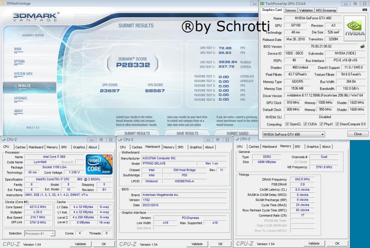This screenshot has height=248, width=370.
Task: Open CPU tab in right CPU-Z window
Action: point(239,147)
